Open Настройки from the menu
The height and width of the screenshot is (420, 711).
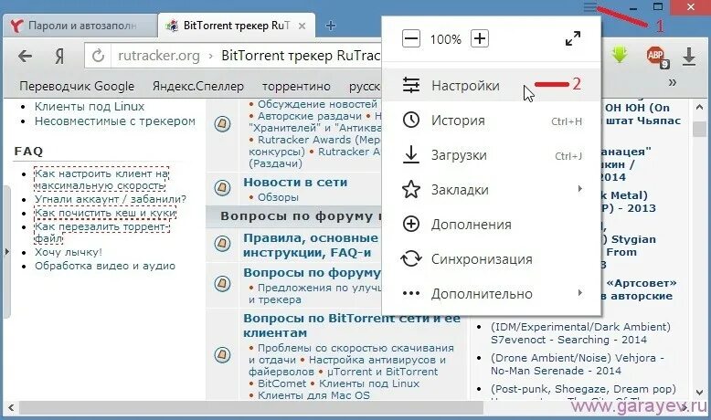[491, 85]
